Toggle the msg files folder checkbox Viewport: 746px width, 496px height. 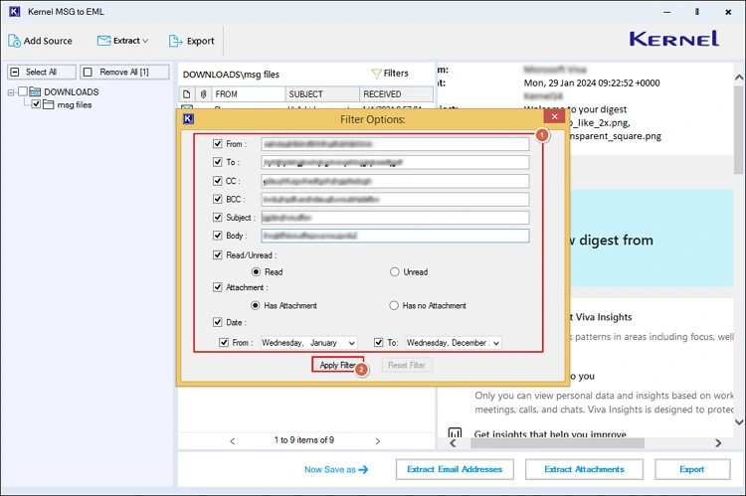36,103
